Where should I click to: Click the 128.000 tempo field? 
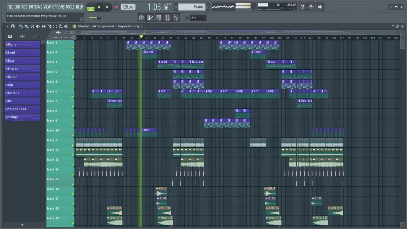(128, 7)
